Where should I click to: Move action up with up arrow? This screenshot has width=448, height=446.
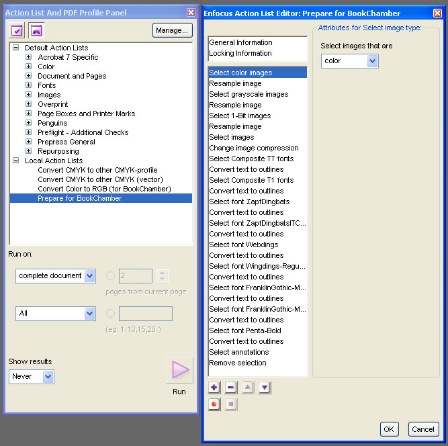[x=248, y=388]
